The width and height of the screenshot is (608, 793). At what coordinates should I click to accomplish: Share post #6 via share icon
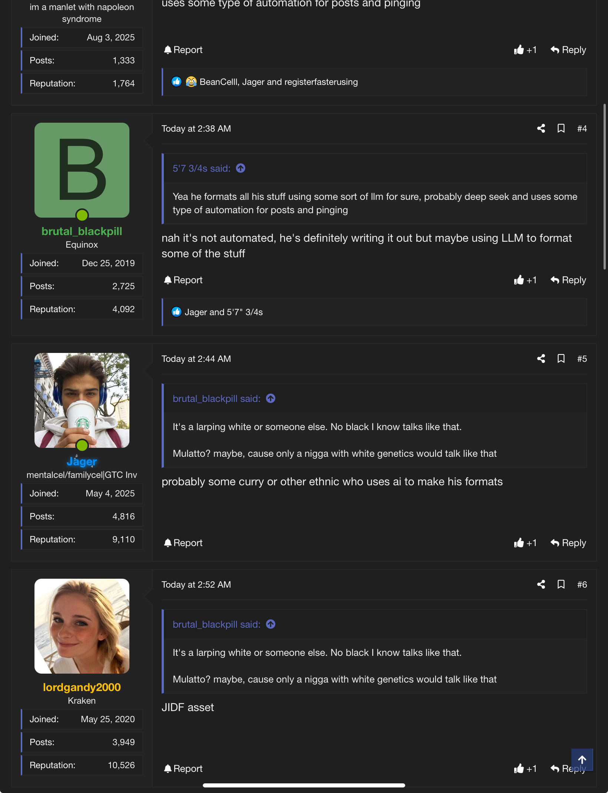541,585
